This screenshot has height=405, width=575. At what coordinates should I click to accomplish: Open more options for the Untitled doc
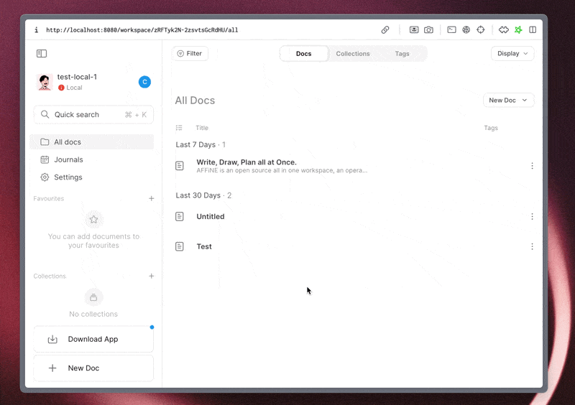(x=532, y=217)
